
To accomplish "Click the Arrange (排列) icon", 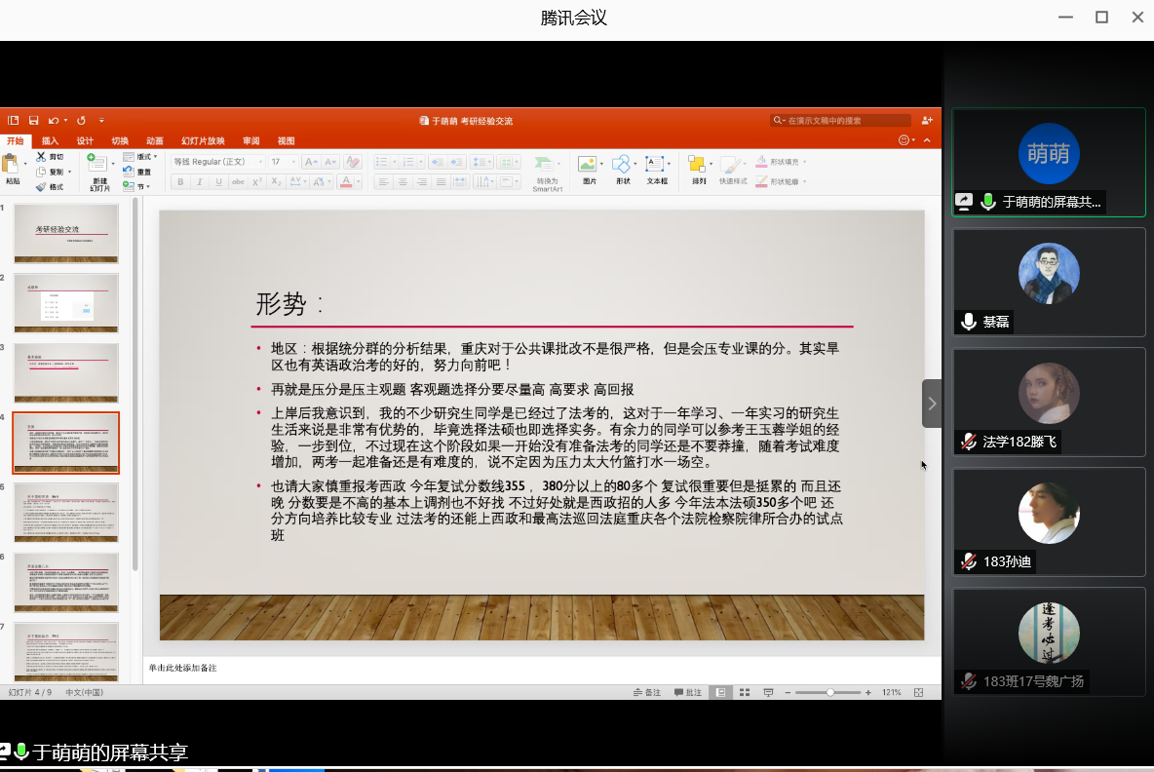I will (697, 164).
